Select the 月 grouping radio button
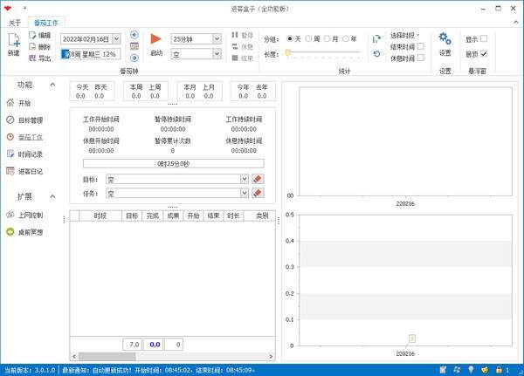The width and height of the screenshot is (524, 376). [x=328, y=39]
